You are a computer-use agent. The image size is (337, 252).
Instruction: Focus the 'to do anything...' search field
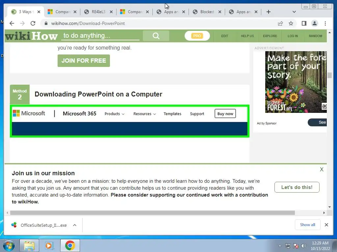(100, 35)
